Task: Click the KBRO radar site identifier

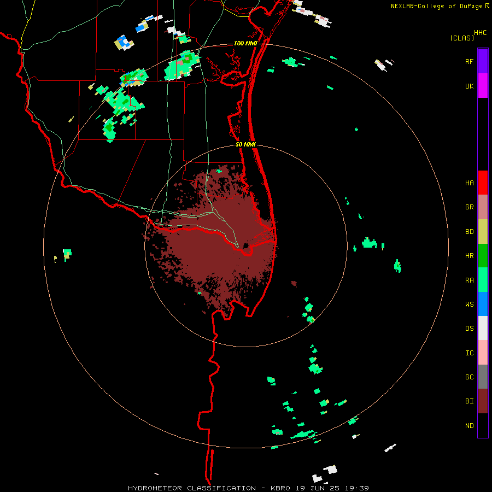Action: 280,488
